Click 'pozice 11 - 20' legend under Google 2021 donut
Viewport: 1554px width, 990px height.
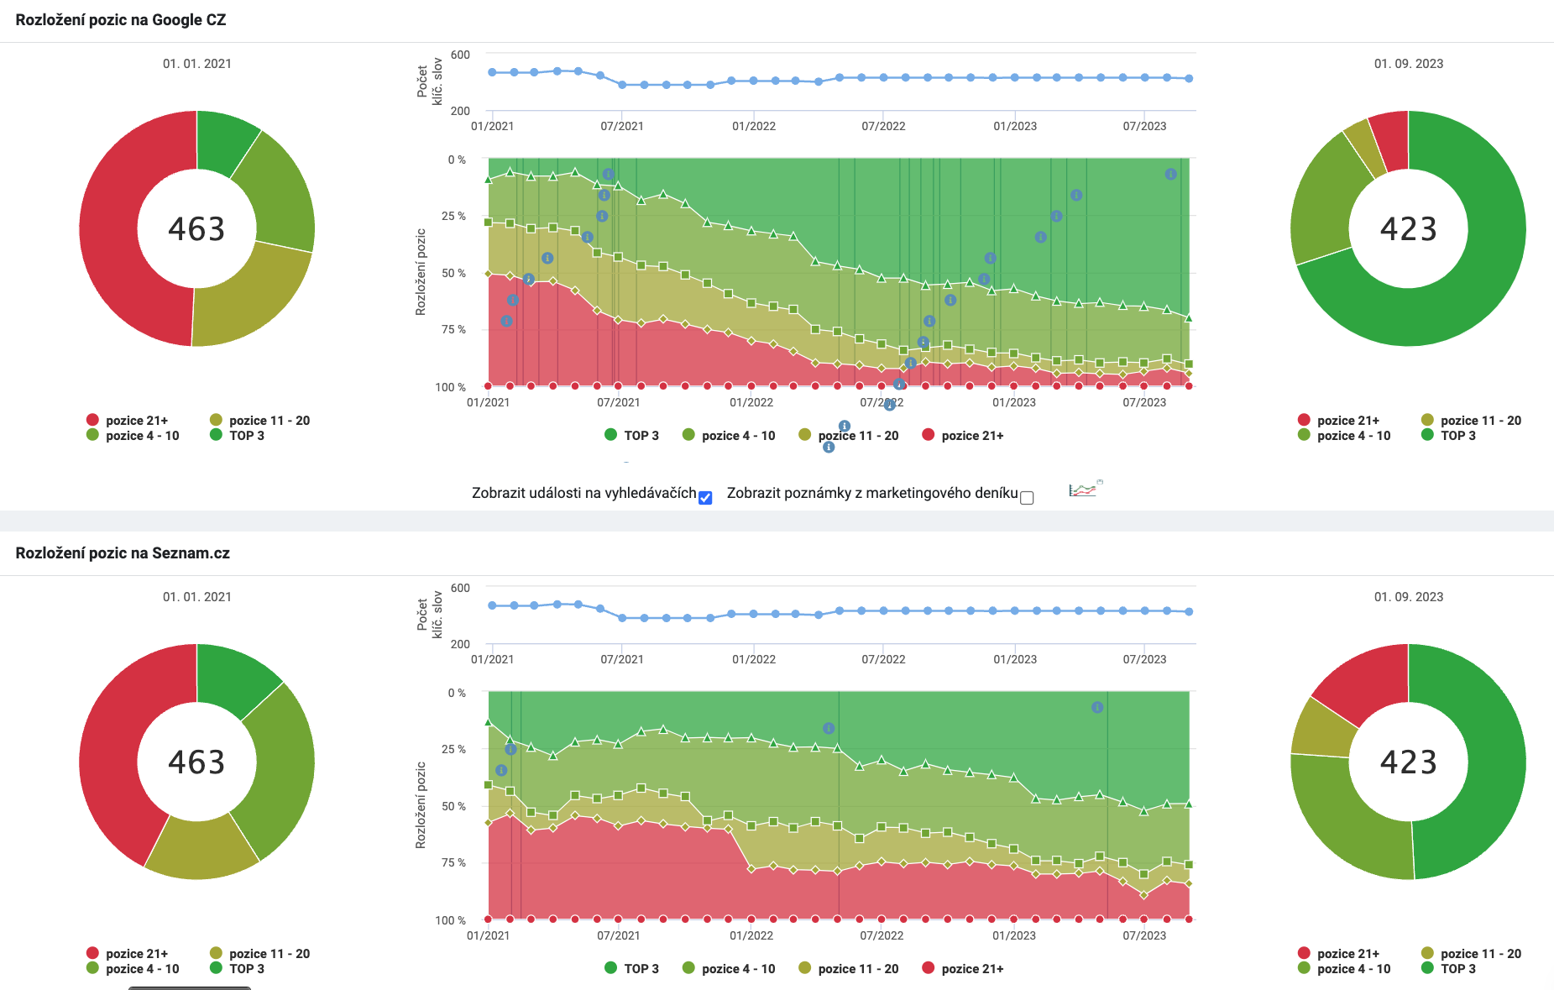pos(259,420)
